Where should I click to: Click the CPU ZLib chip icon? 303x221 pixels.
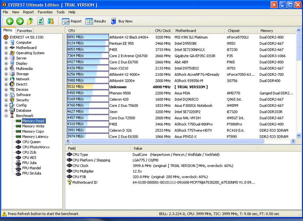18,152
